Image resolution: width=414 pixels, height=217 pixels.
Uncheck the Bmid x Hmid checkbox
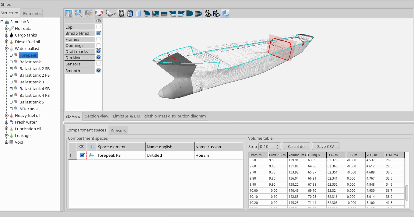[99, 33]
